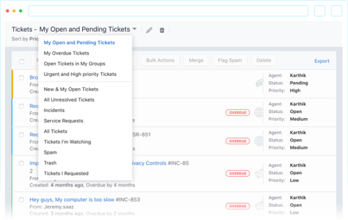
Task: Select the Incidents view
Action: pyautogui.click(x=54, y=110)
